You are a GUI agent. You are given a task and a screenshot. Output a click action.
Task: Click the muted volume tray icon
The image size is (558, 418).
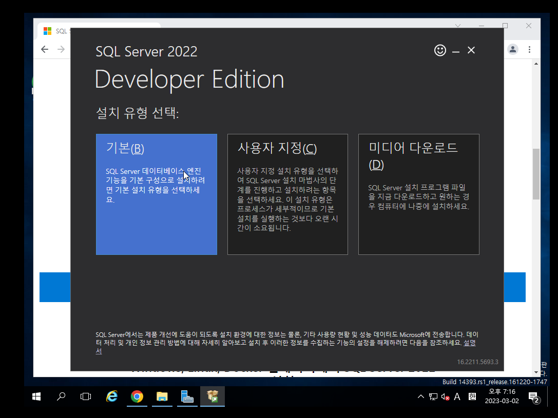445,396
